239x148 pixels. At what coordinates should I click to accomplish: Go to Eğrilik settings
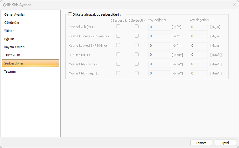pos(9,39)
